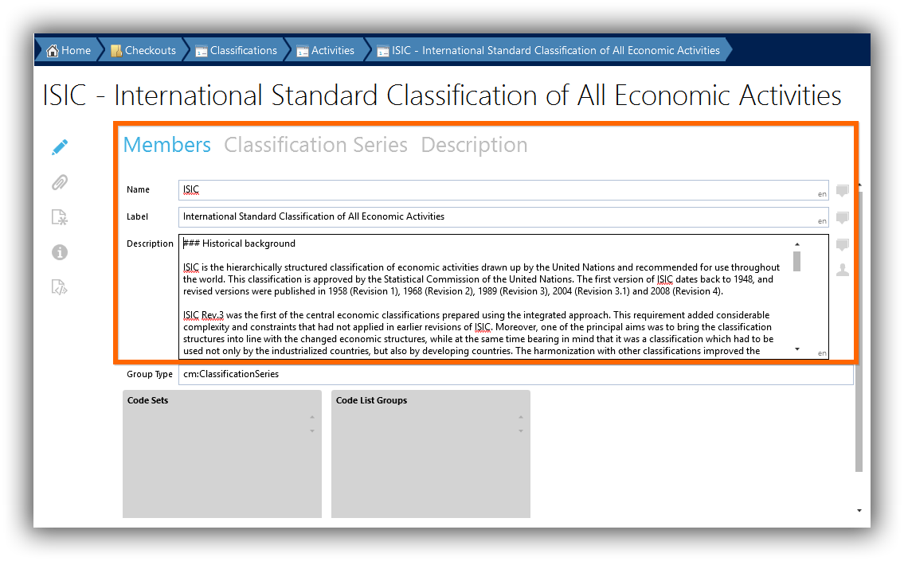Switch to the Members tab

(x=166, y=145)
